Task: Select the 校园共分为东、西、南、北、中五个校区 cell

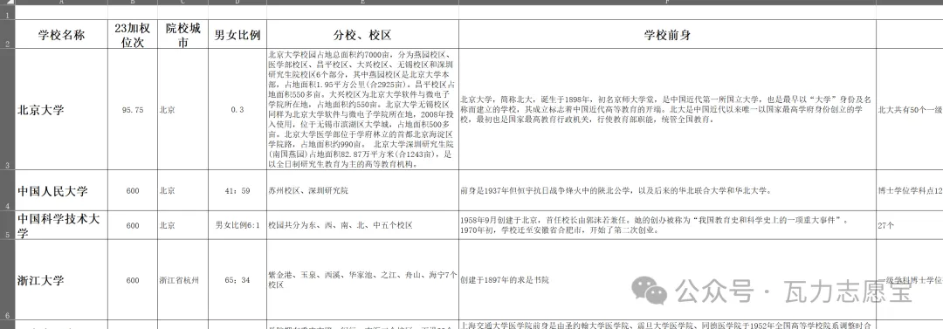Action: click(x=362, y=225)
